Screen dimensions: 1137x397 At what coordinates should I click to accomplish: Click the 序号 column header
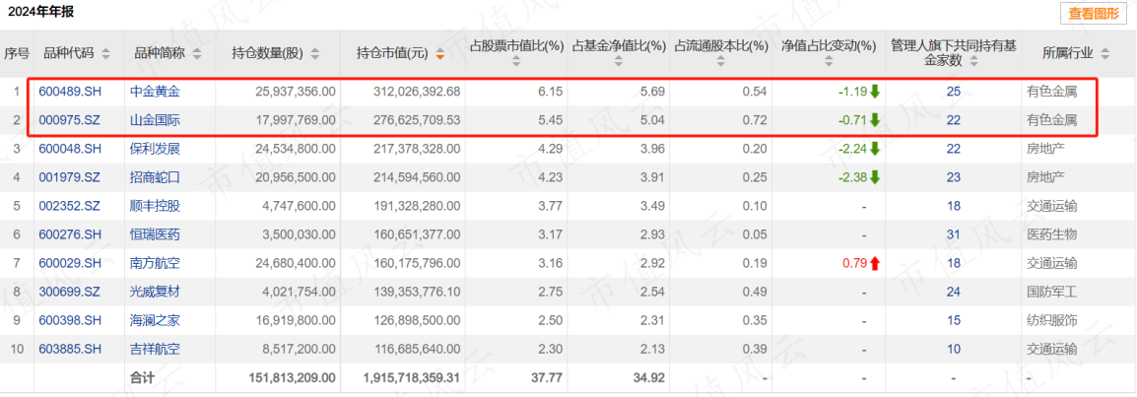(x=17, y=53)
